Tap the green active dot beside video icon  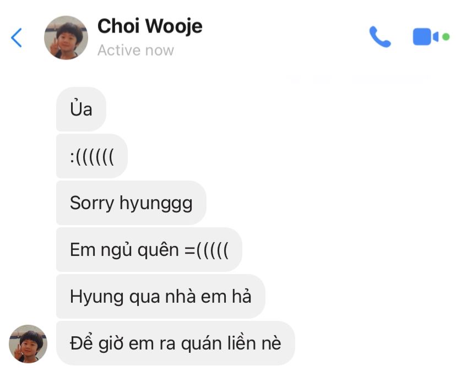click(x=446, y=37)
